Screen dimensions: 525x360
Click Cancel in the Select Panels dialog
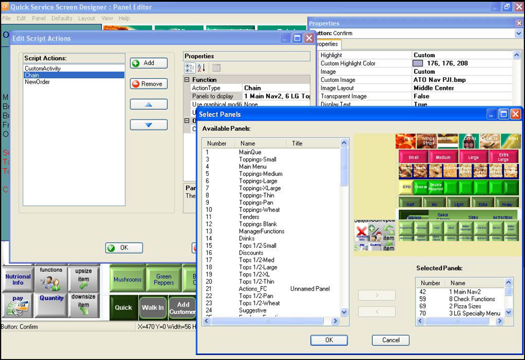pyautogui.click(x=390, y=340)
